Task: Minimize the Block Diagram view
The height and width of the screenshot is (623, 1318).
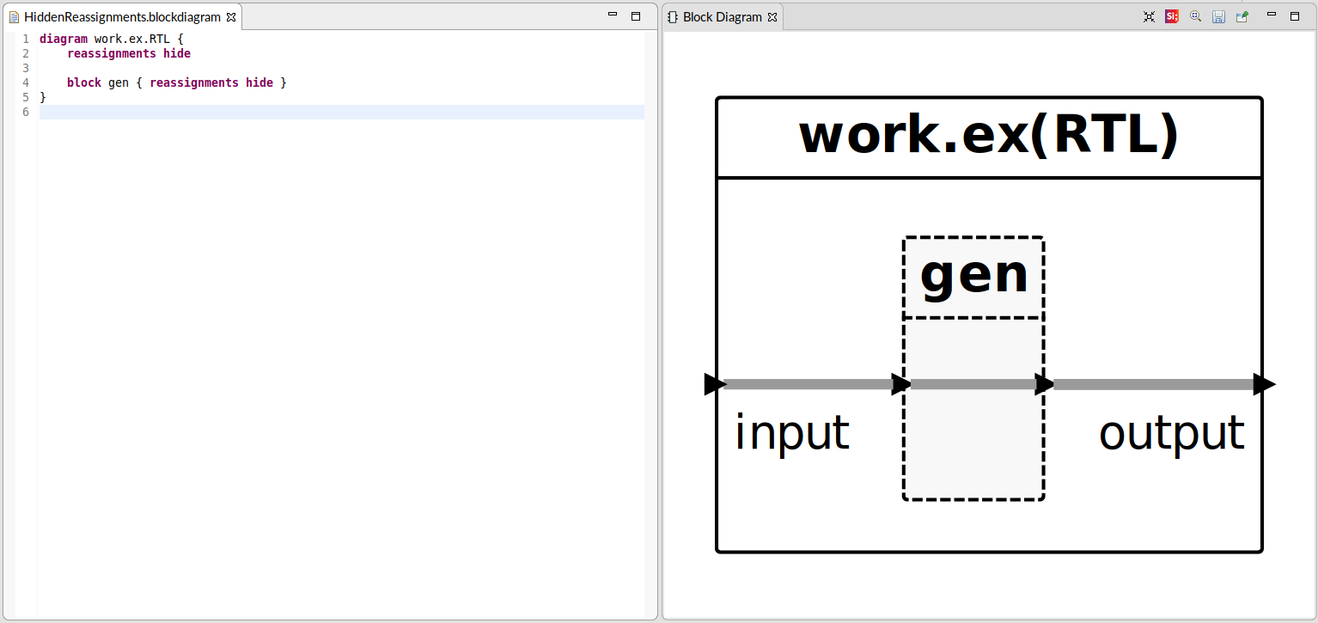Action: pos(1272,15)
